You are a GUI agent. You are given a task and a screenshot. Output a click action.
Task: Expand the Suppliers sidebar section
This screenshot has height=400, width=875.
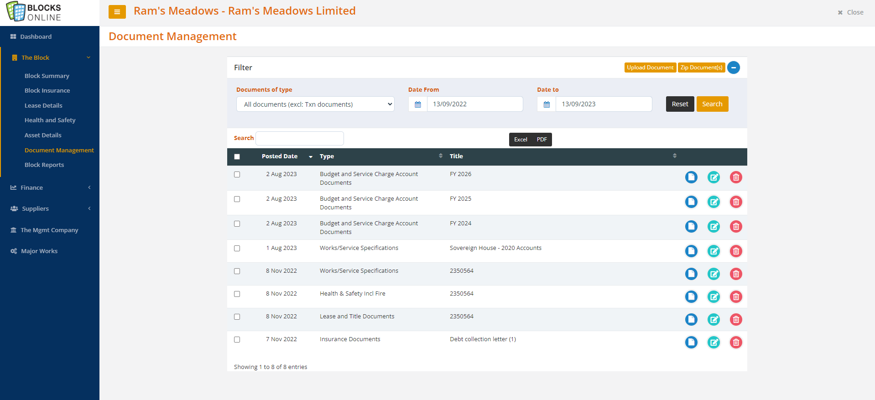pyautogui.click(x=50, y=208)
